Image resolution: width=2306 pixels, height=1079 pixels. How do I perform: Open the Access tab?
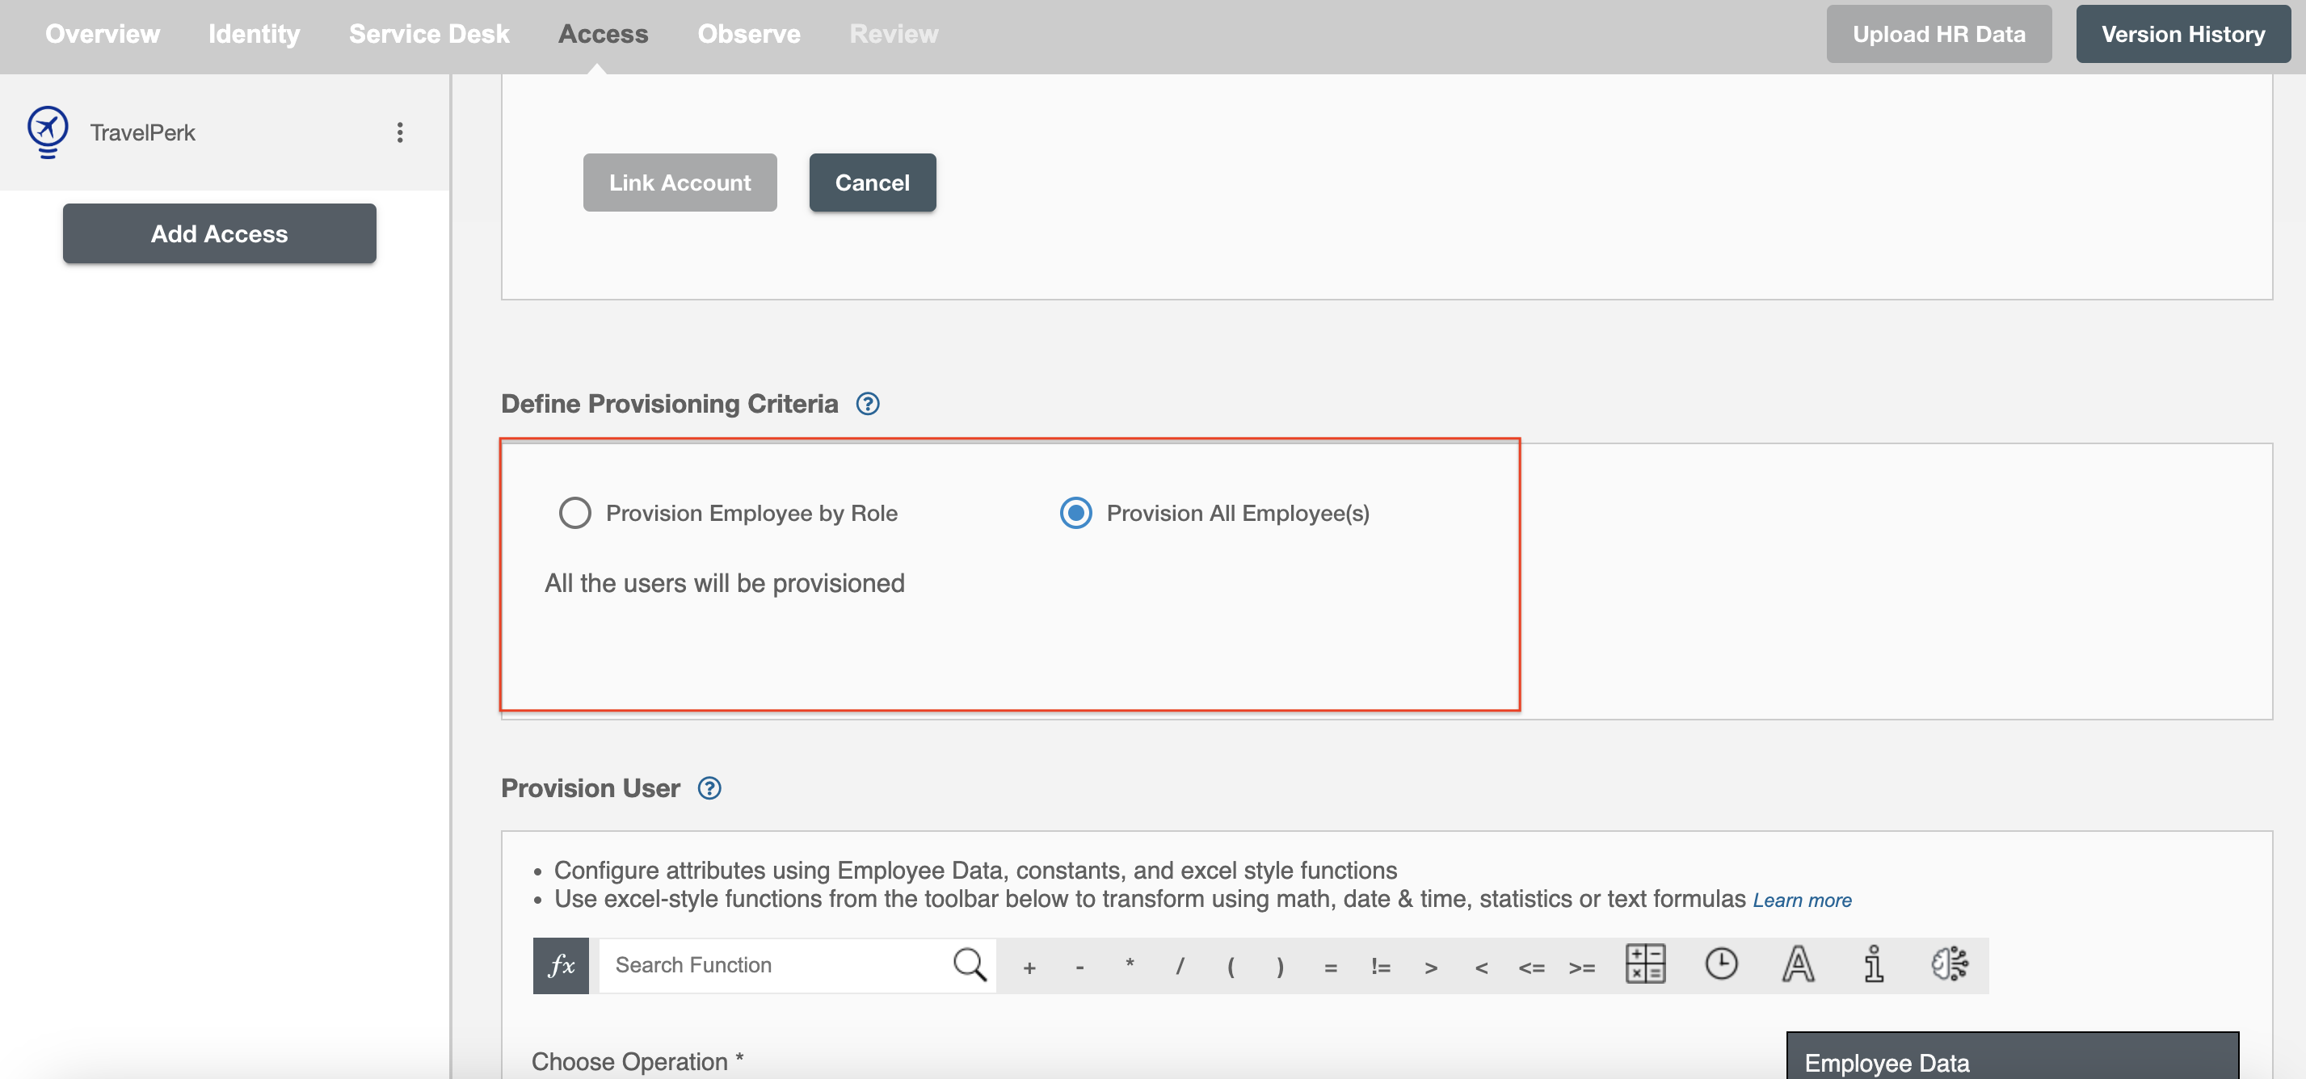(x=604, y=32)
